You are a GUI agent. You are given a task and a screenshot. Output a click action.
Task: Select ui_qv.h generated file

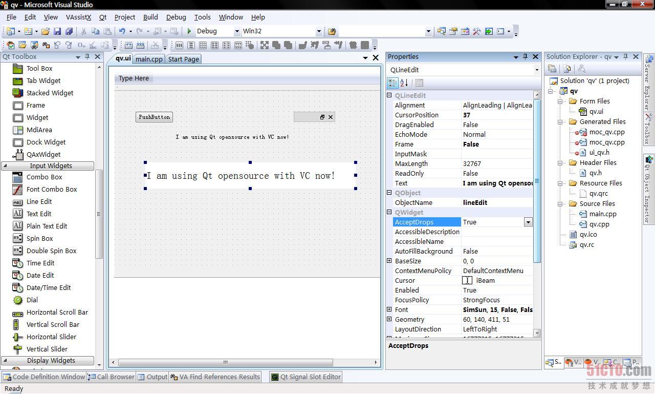point(599,152)
